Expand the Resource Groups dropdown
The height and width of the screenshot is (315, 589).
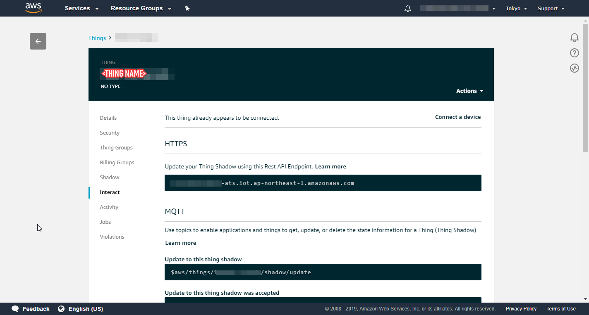tap(141, 8)
